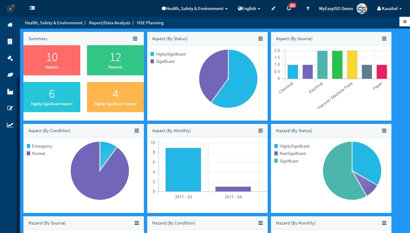Open hamburger menu of Aspect (By Status) panel
This screenshot has height=233, width=410.
260,39
